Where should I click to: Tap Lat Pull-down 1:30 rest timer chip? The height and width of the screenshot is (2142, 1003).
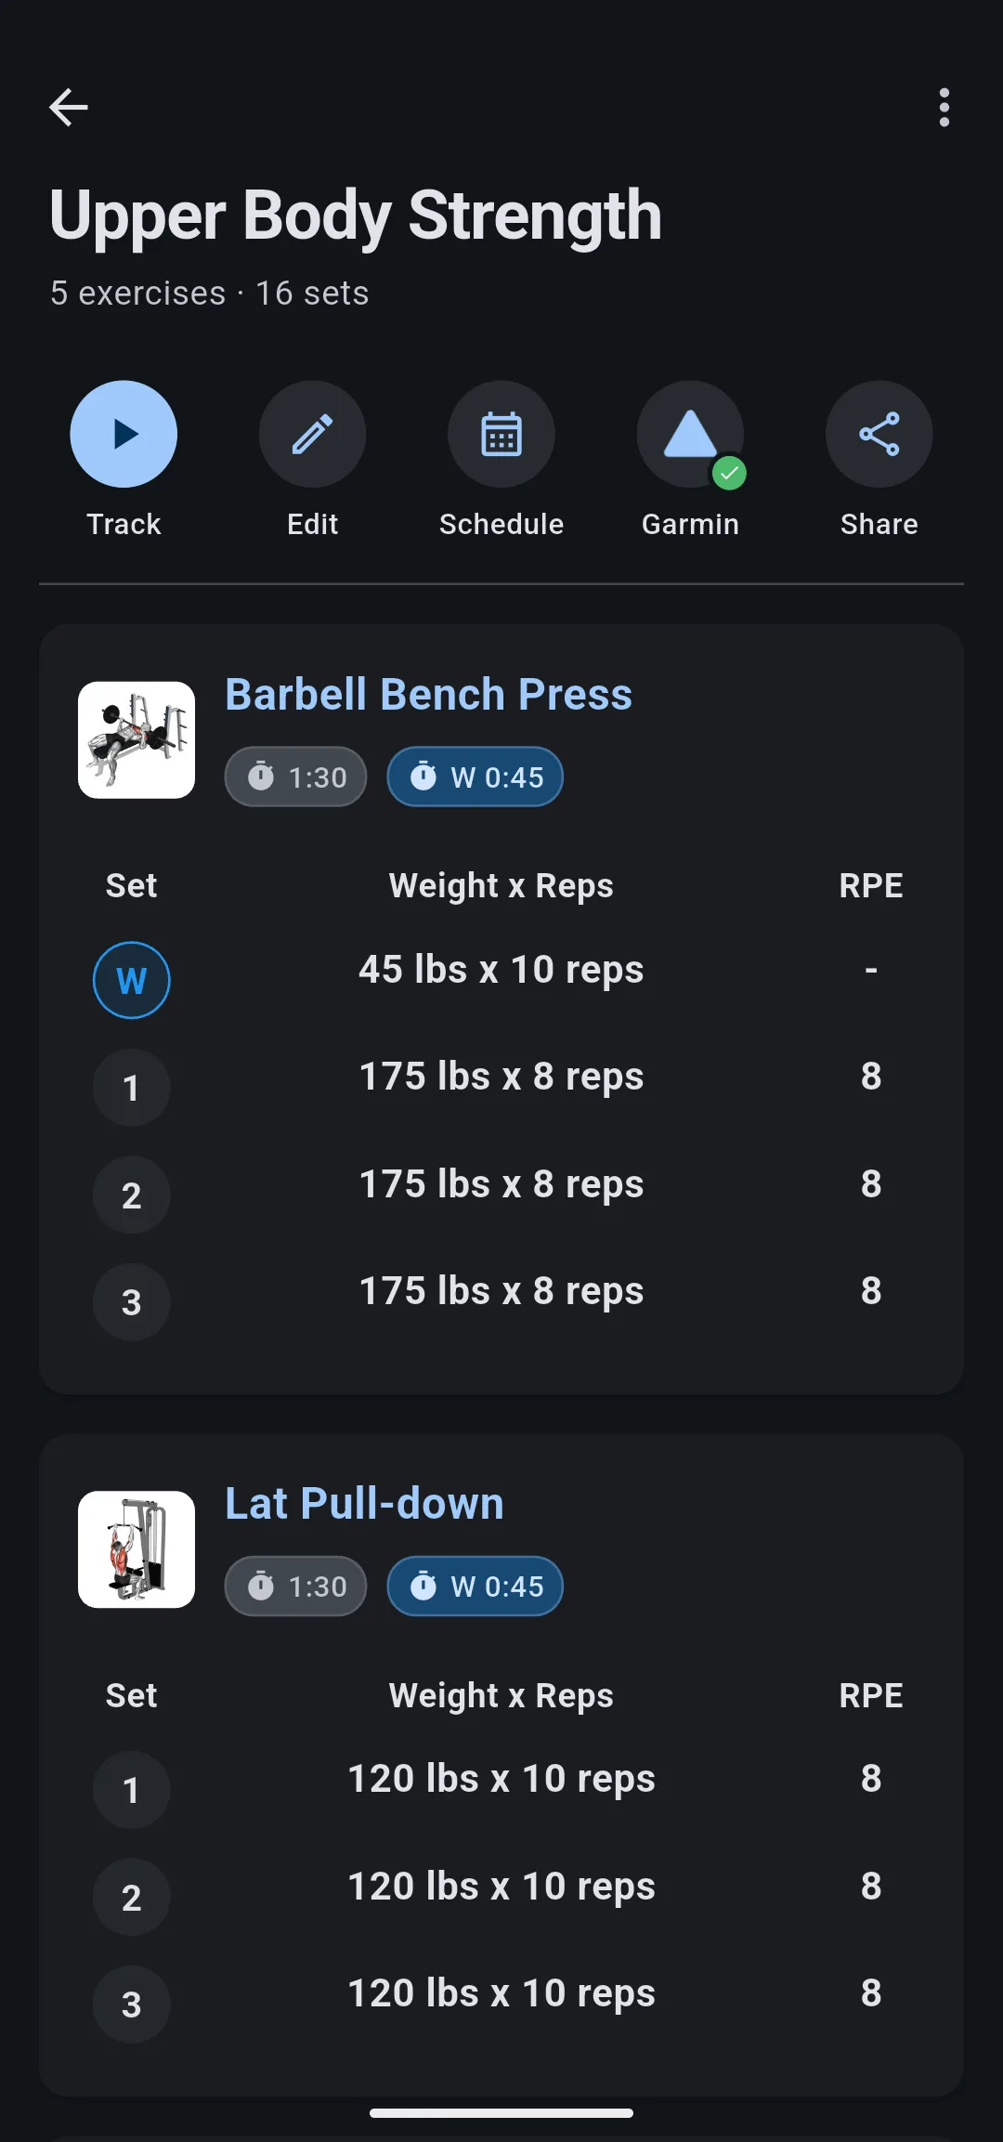[295, 1586]
